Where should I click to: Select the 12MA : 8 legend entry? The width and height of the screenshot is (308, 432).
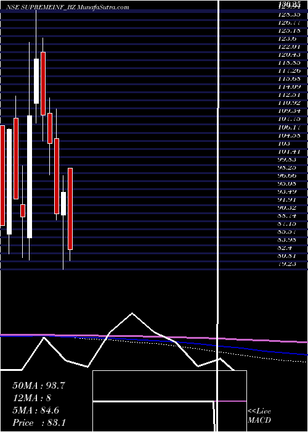tap(32, 398)
